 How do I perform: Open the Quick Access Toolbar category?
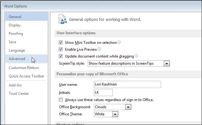tap(26, 76)
